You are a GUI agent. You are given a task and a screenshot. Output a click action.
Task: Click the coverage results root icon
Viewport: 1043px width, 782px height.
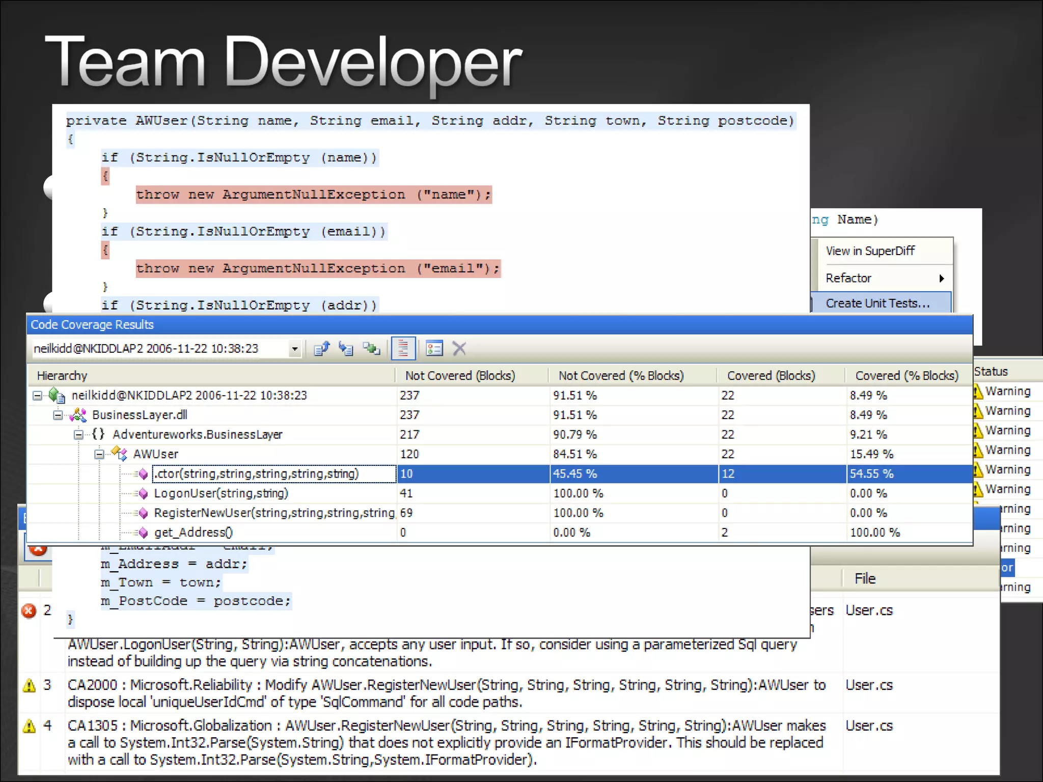point(56,396)
